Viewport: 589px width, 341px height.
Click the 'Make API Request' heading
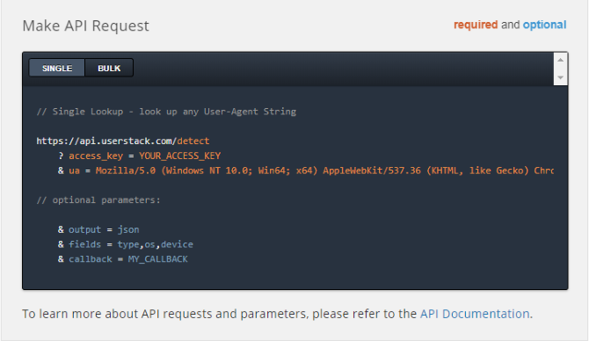pyautogui.click(x=85, y=25)
